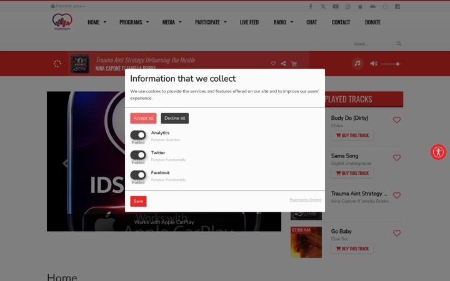Click the Decline all button
Image resolution: width=450 pixels, height=281 pixels.
174,118
